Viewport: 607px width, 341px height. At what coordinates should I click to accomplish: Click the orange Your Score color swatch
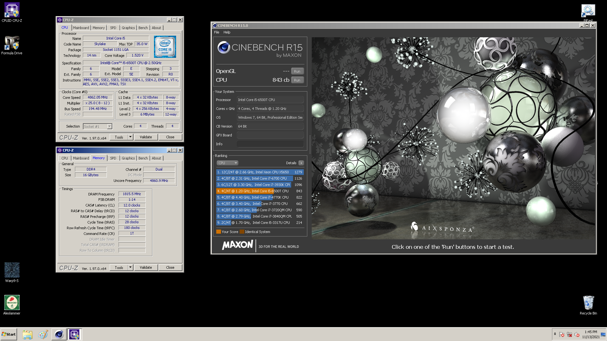(x=218, y=232)
